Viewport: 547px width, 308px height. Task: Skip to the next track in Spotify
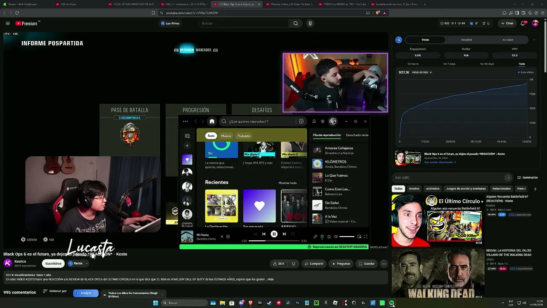pyautogui.click(x=284, y=234)
